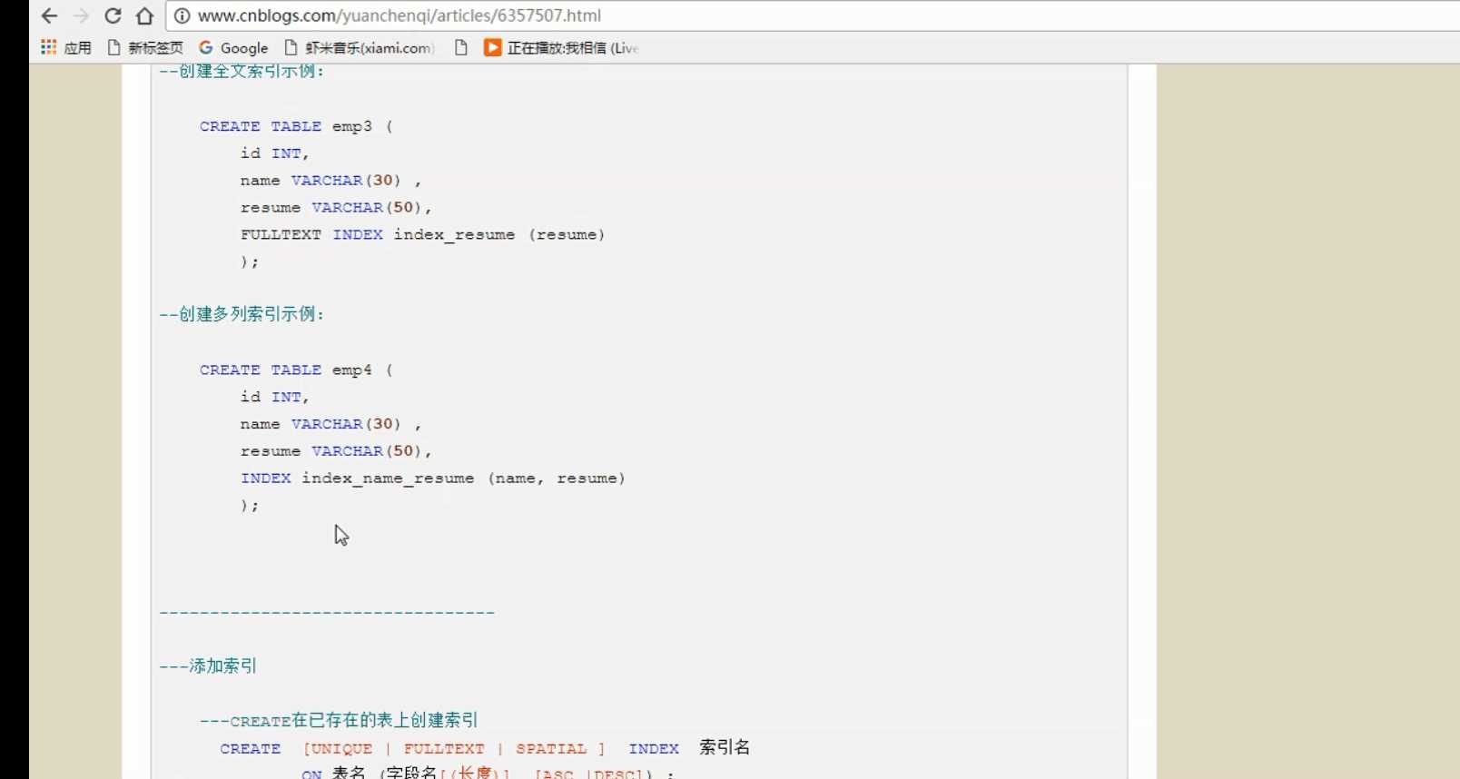Click the text CREATE TABLE emp4 (
This screenshot has width=1460, height=779.
(x=296, y=370)
